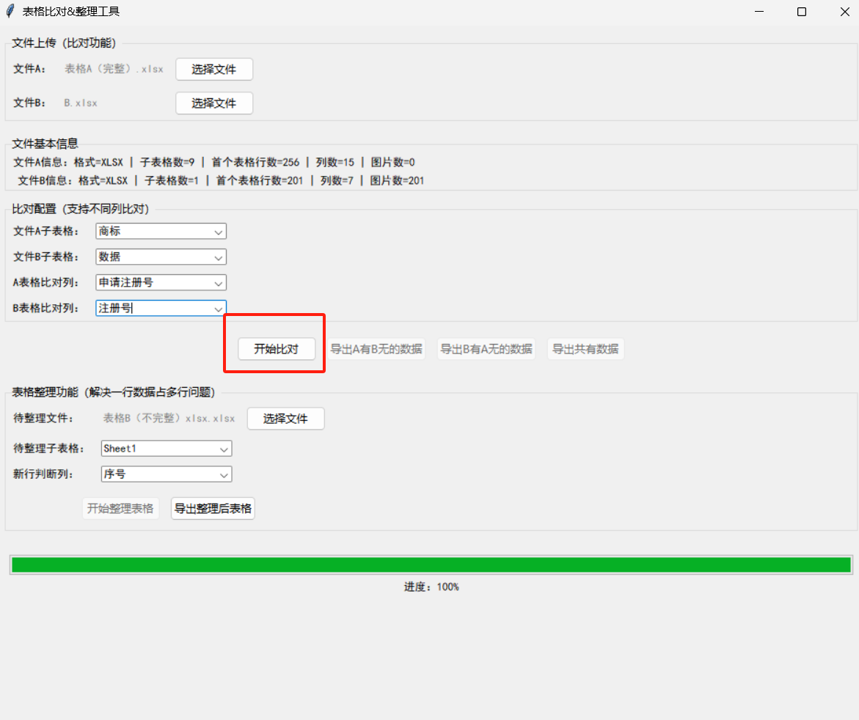Viewport: 859px width, 720px height.
Task: Click 导出整理后表格 button
Action: [x=213, y=509]
